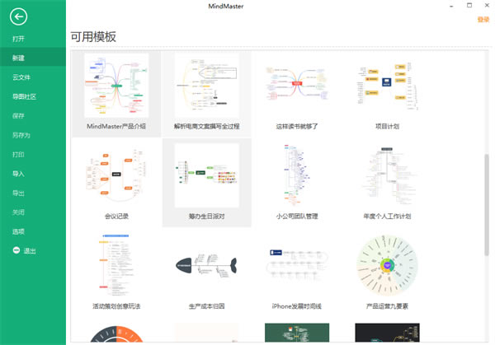
Task: Choose the 生产成本归因 fishbone template
Action: 206,265
